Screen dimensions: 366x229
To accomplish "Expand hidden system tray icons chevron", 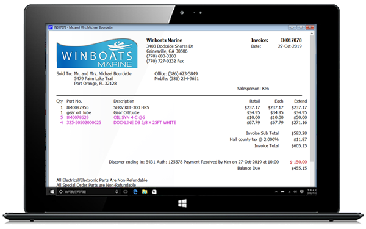I will click(276, 192).
